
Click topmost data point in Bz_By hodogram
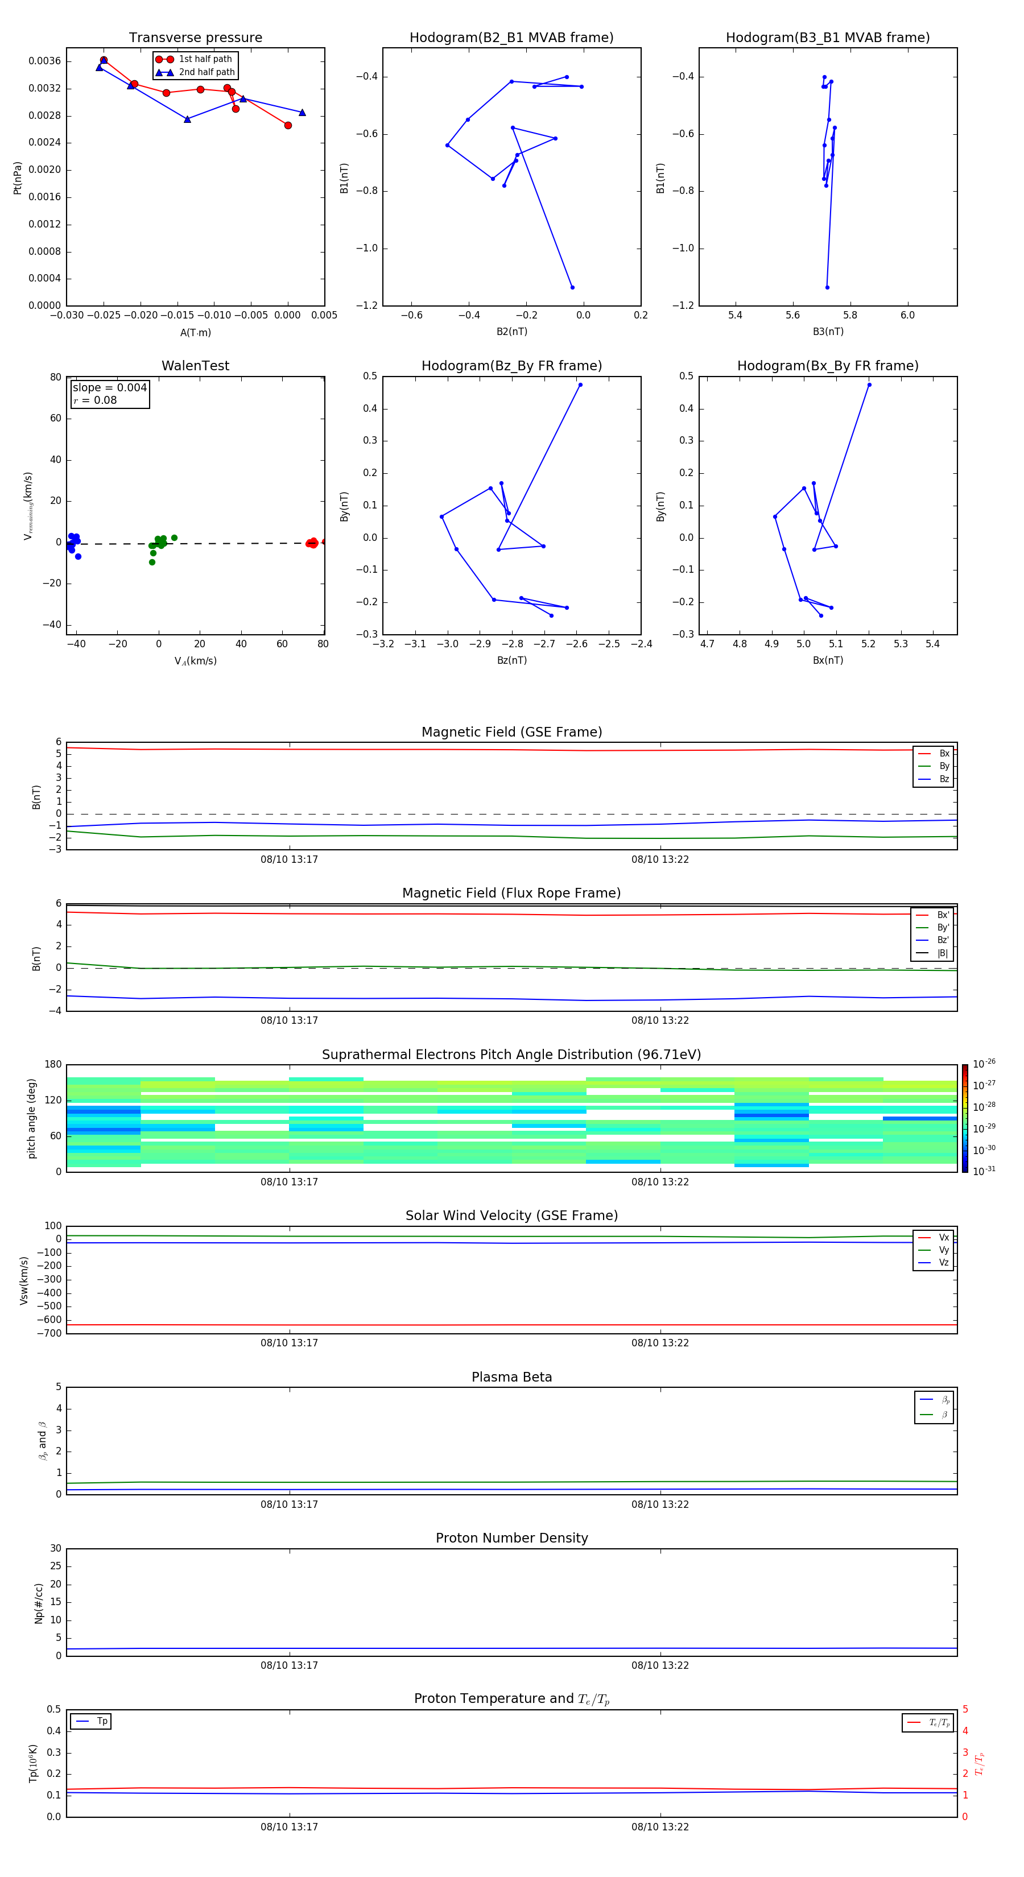pos(580,385)
